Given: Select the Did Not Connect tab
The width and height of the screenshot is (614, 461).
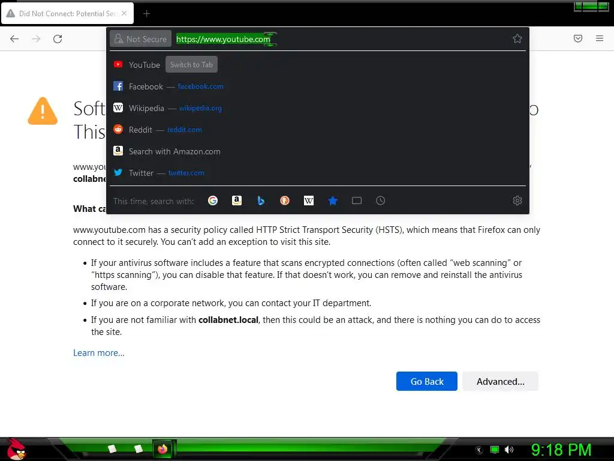Looking at the screenshot, I should (67, 13).
